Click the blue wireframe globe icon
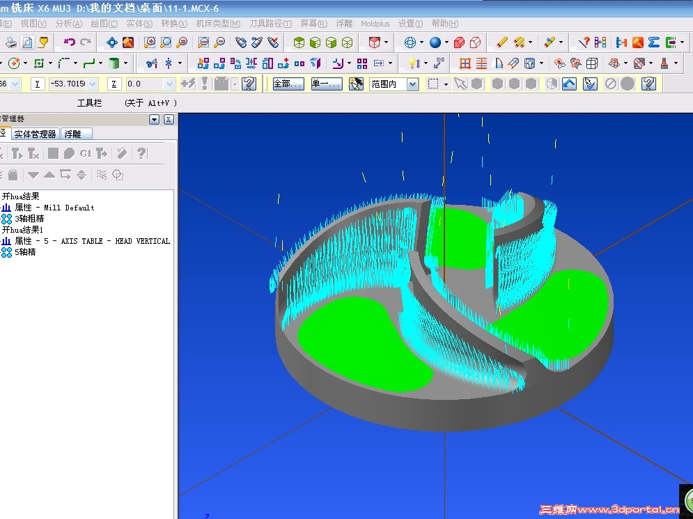Screen dimensions: 693x519 (410, 42)
